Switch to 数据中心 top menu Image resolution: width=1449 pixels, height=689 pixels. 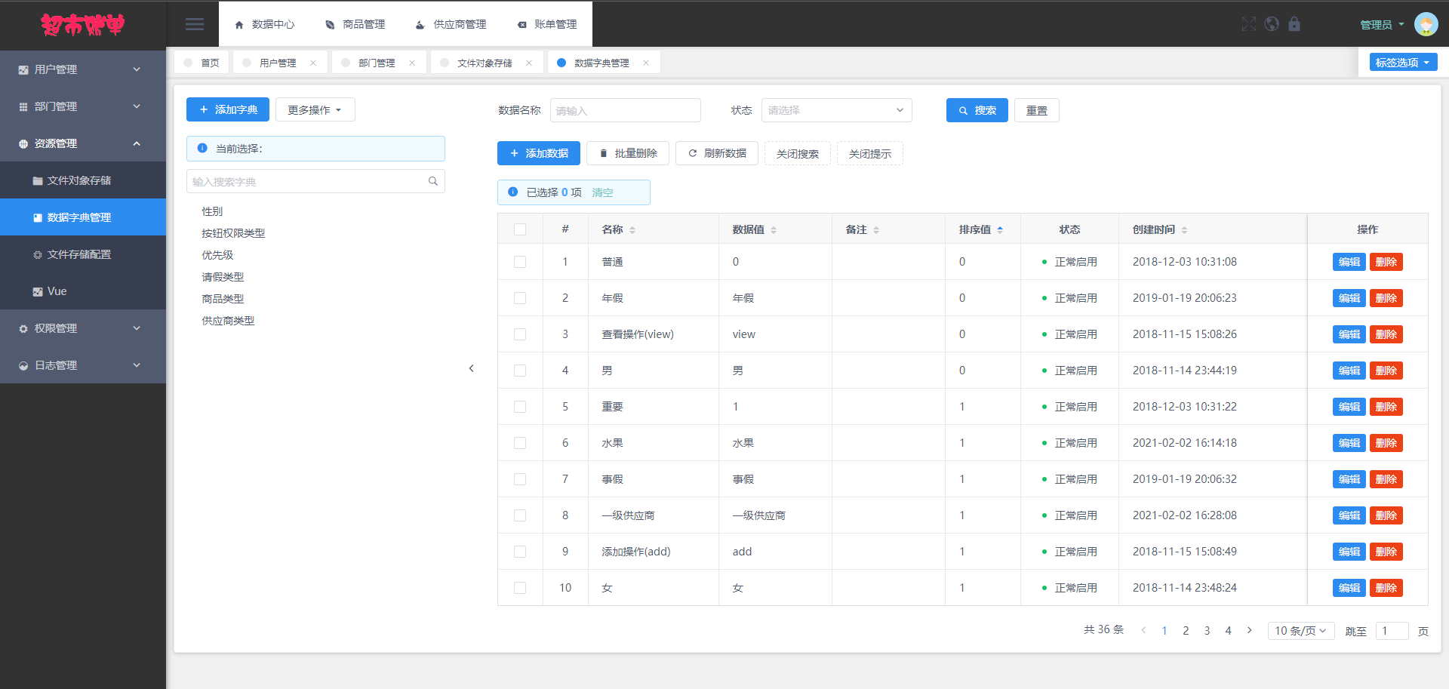pos(265,24)
